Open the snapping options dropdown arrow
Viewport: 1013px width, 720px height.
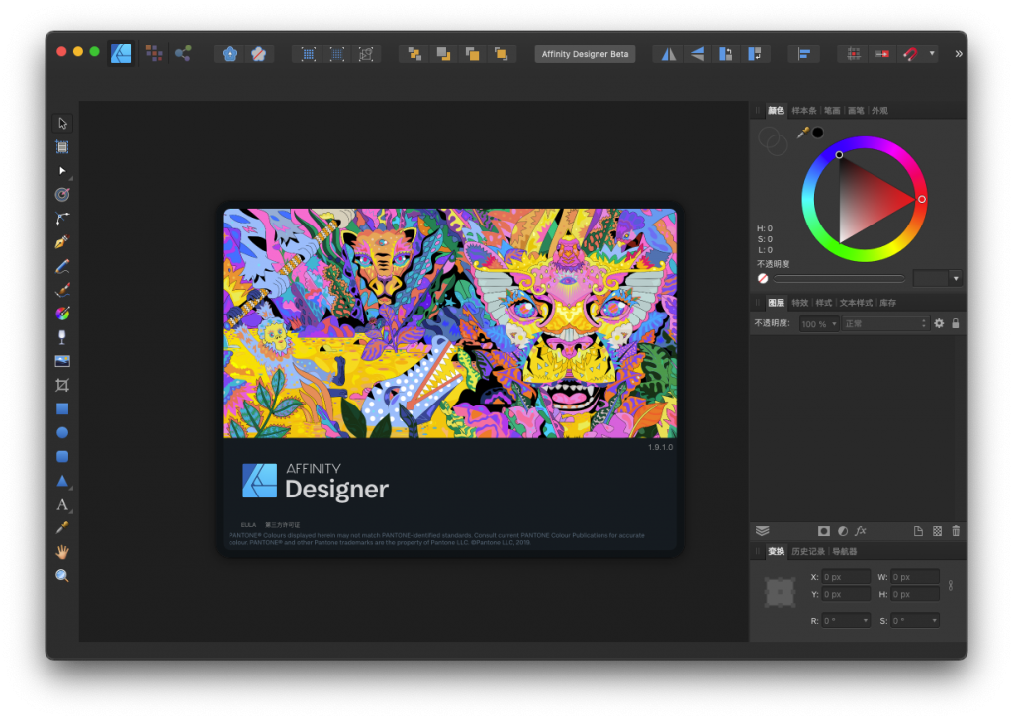932,54
